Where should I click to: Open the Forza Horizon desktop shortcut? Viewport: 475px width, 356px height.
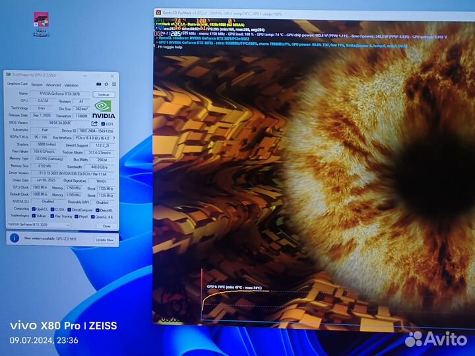click(41, 24)
